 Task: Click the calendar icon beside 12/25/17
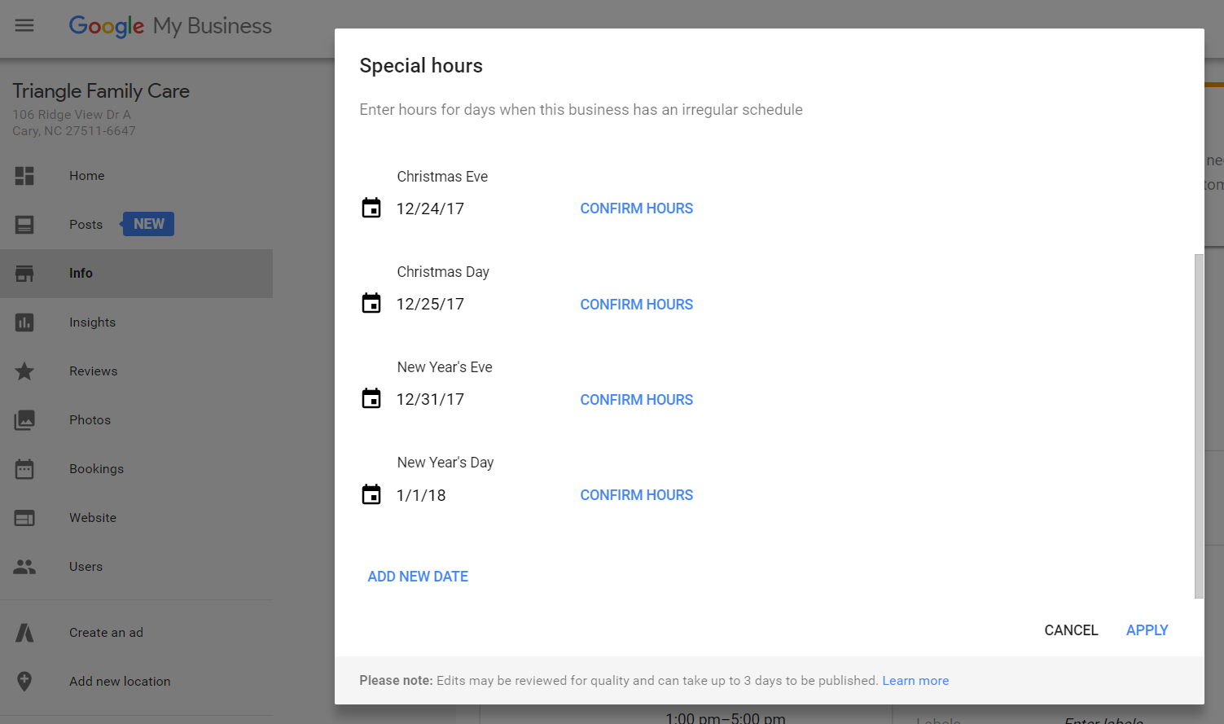pos(371,304)
